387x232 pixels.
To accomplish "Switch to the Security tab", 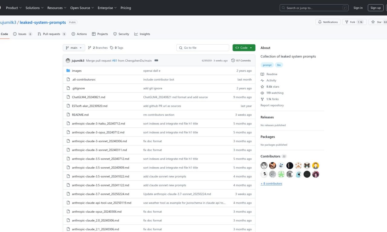I will click(x=121, y=34).
